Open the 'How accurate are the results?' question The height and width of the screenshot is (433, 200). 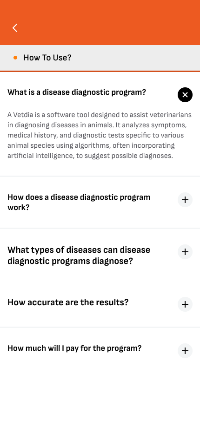(x=68, y=302)
